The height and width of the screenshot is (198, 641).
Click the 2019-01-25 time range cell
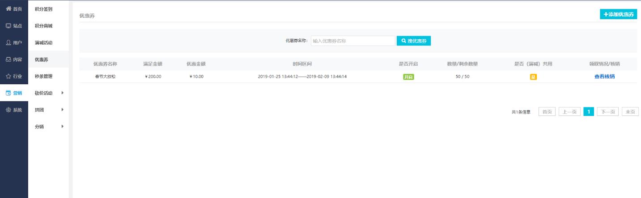pyautogui.click(x=302, y=76)
